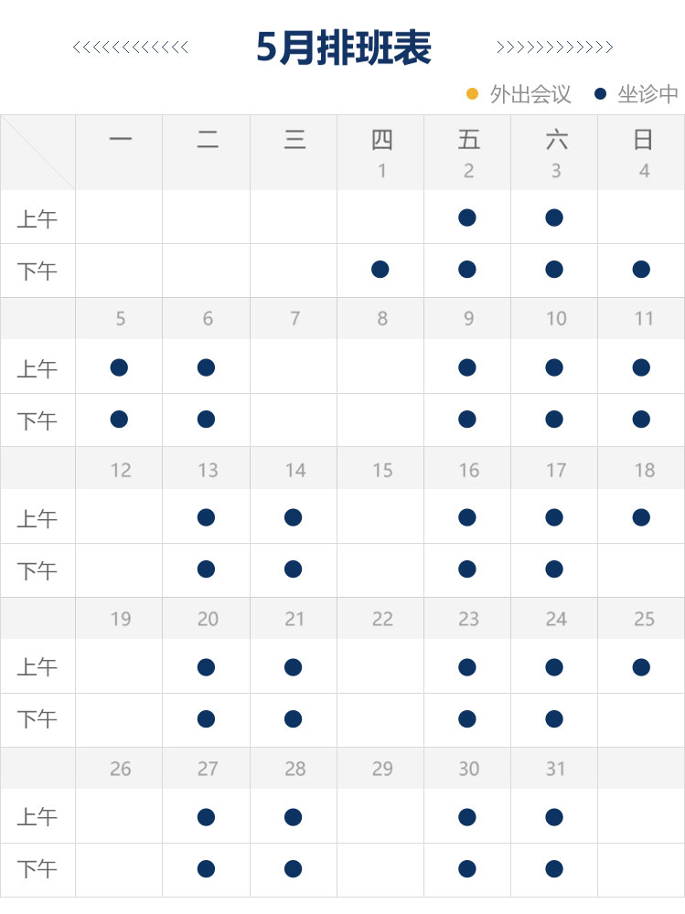Select May 18 morning dot
The height and width of the screenshot is (914, 685).
641,517
